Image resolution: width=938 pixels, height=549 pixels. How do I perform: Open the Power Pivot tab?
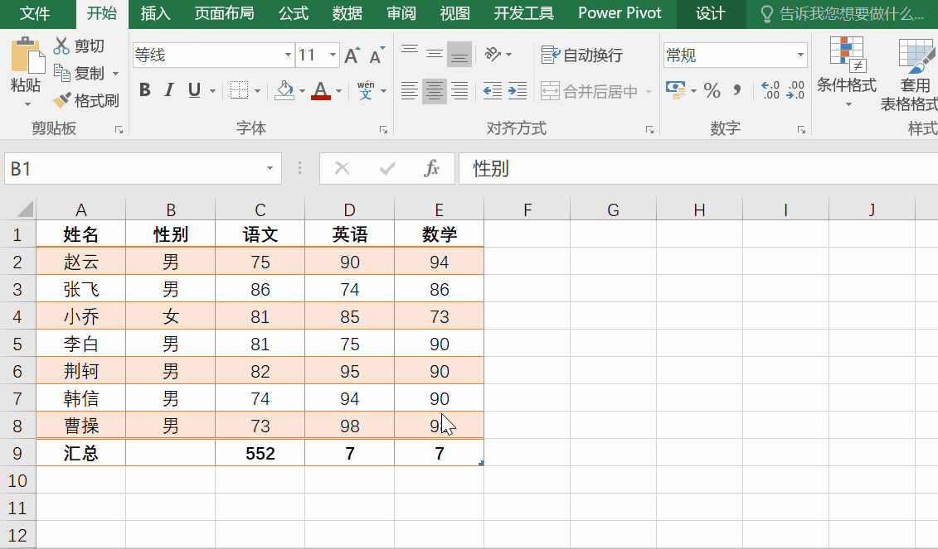coord(620,13)
